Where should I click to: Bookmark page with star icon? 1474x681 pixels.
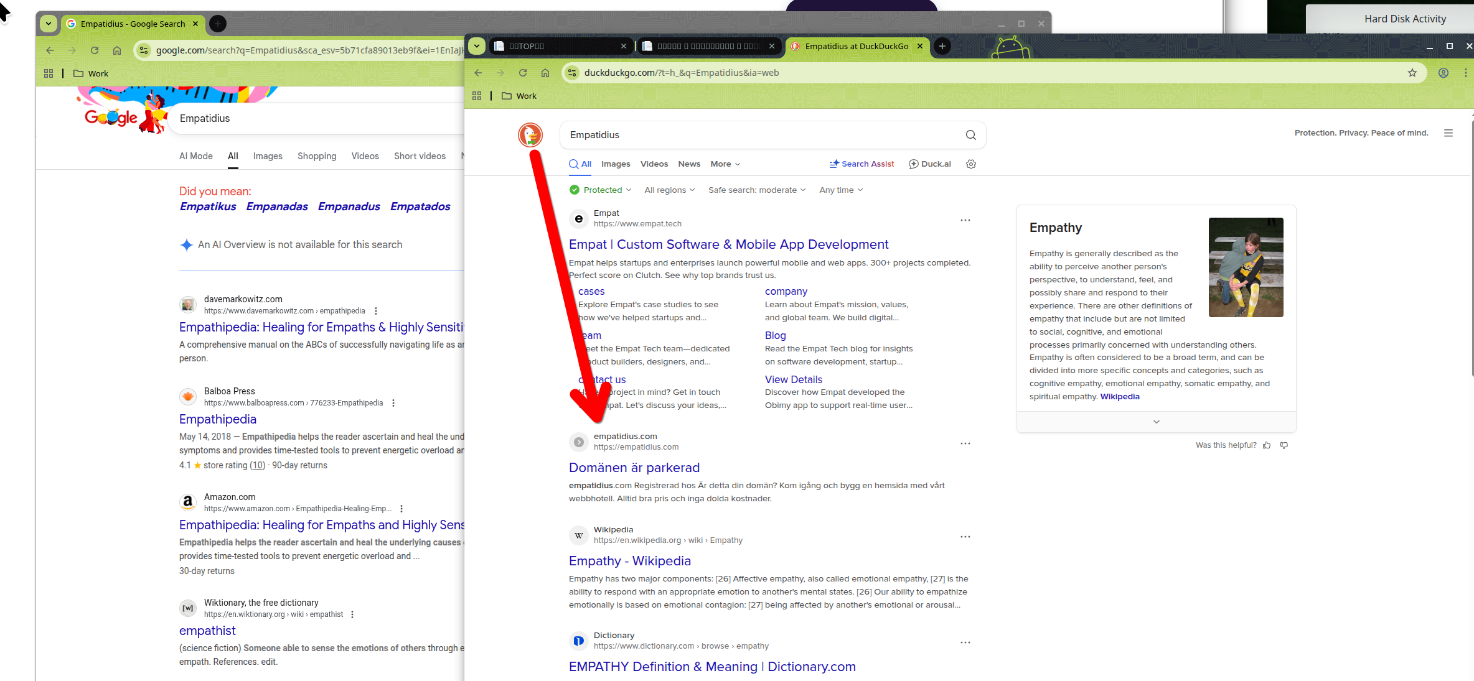pos(1412,73)
